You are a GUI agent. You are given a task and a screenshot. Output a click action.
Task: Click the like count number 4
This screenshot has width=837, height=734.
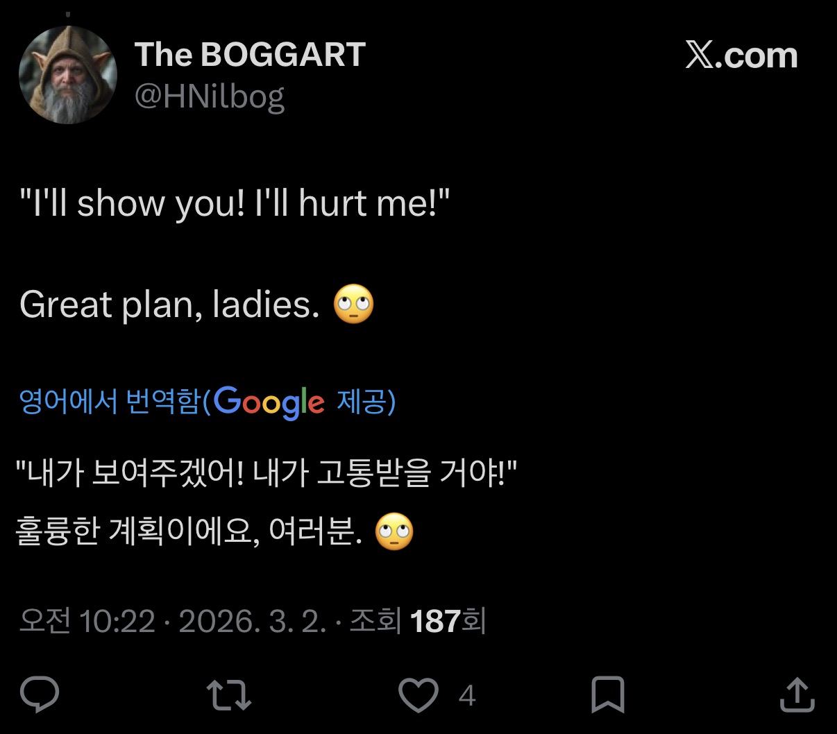click(467, 696)
